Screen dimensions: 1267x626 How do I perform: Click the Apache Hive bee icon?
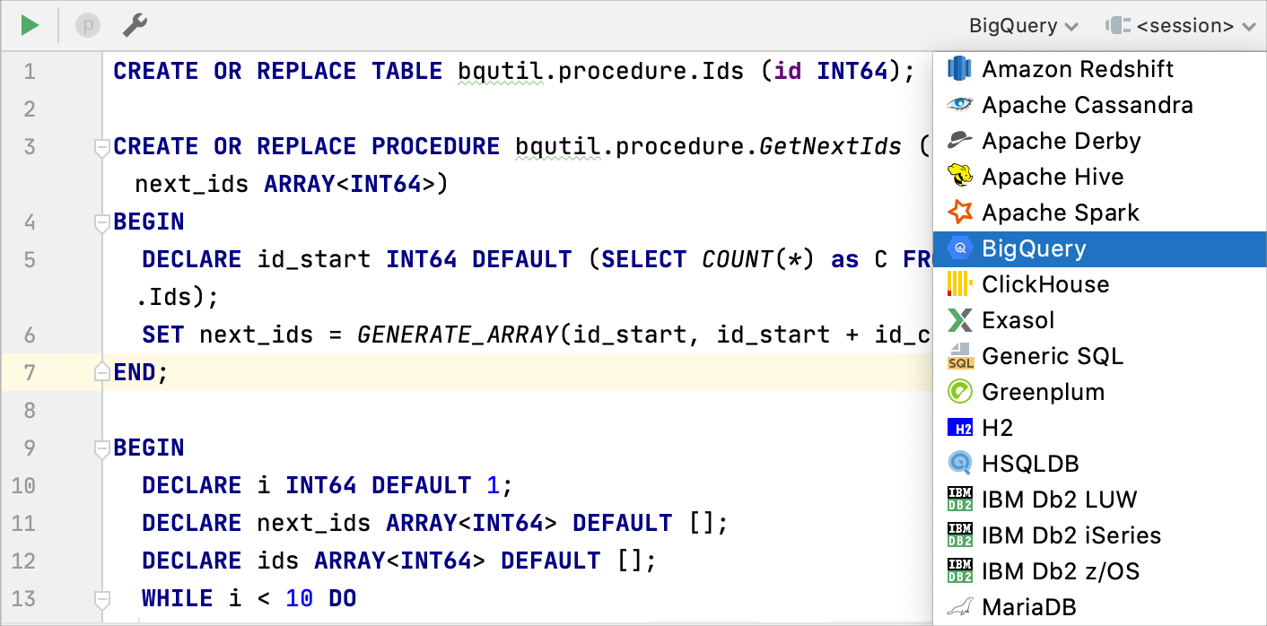pos(960,177)
